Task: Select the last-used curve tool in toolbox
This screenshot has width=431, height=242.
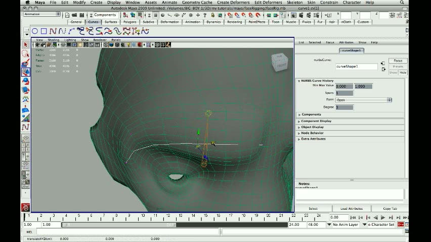Action: [x=26, y=127]
